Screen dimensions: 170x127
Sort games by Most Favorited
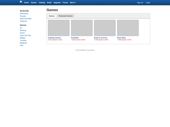click(25, 19)
